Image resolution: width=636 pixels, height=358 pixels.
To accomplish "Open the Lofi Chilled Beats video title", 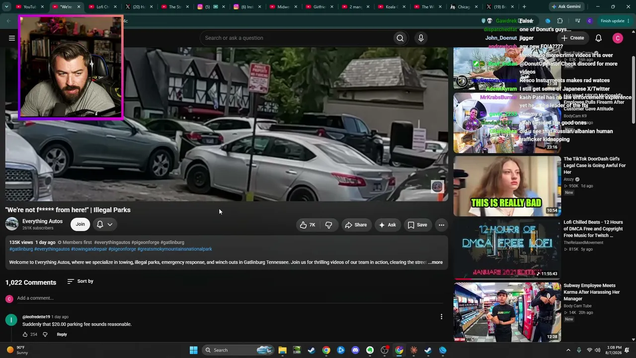I will pos(593,229).
